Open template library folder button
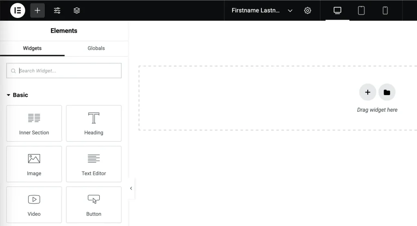The height and width of the screenshot is (226, 417). pos(387,92)
